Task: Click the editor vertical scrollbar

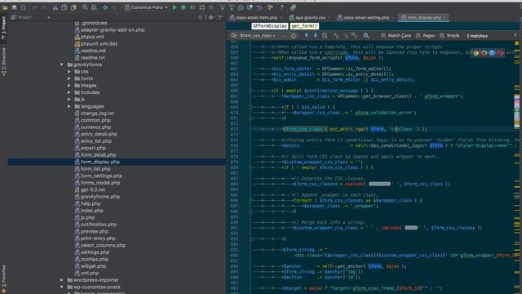Action: click(x=516, y=167)
